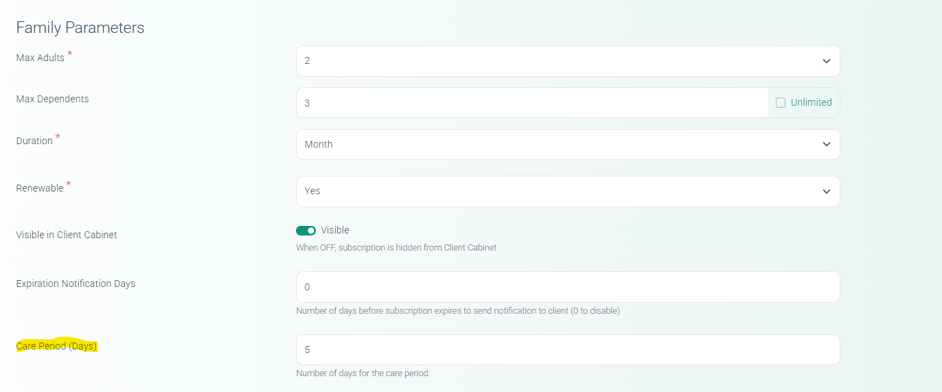The image size is (942, 392).
Task: Click the Family Parameters section heading
Action: point(80,27)
